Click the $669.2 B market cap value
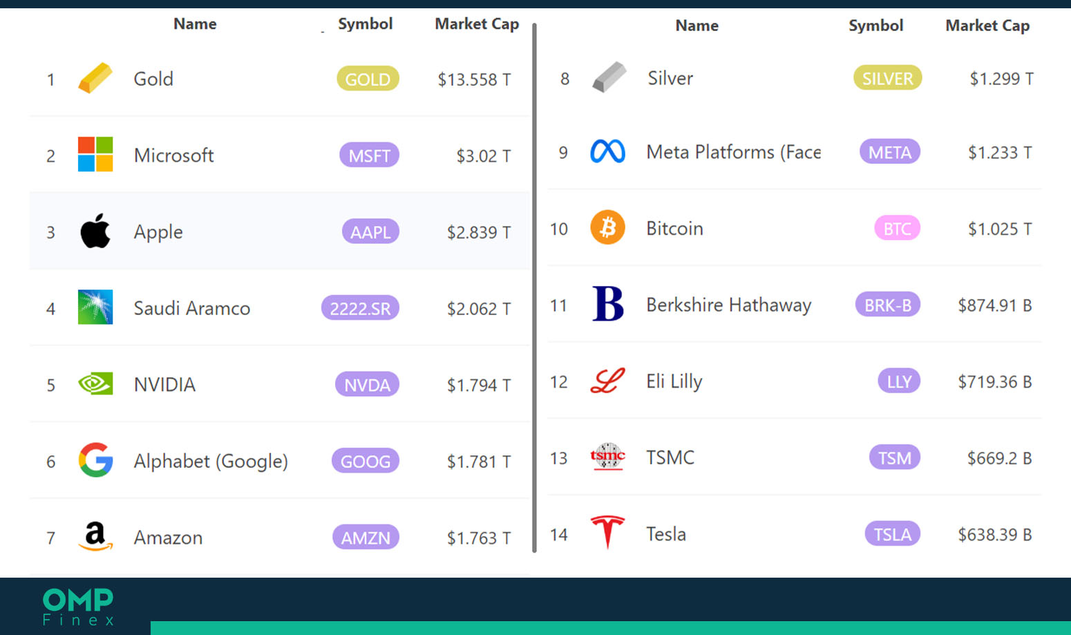 tap(1000, 458)
